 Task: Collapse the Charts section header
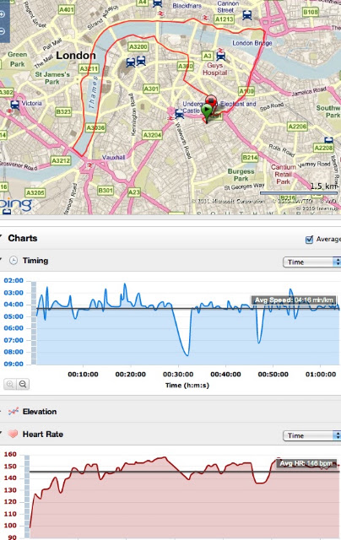click(170, 238)
